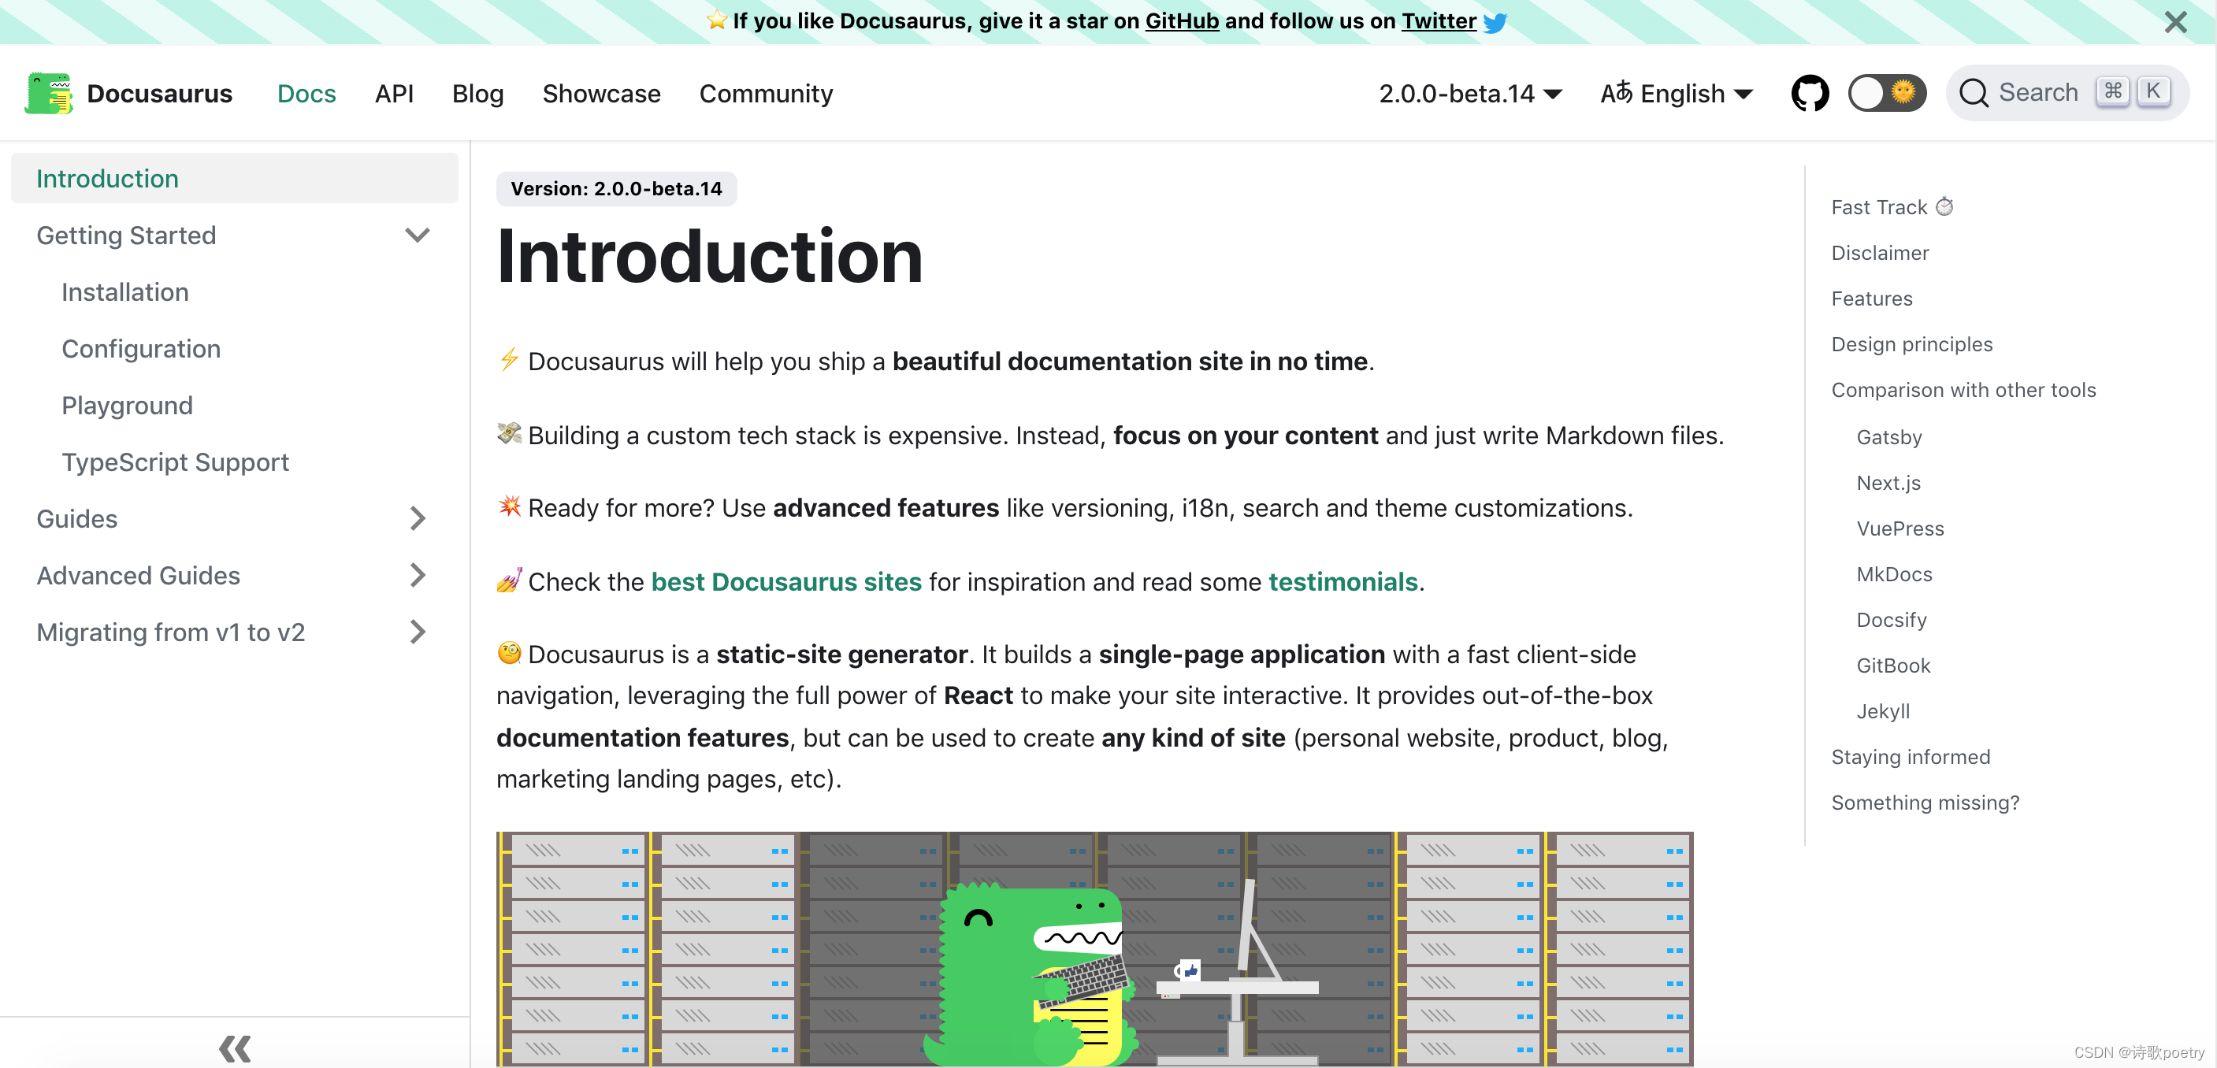Jump to Disclaimer section
The width and height of the screenshot is (2217, 1068).
[x=1880, y=252]
